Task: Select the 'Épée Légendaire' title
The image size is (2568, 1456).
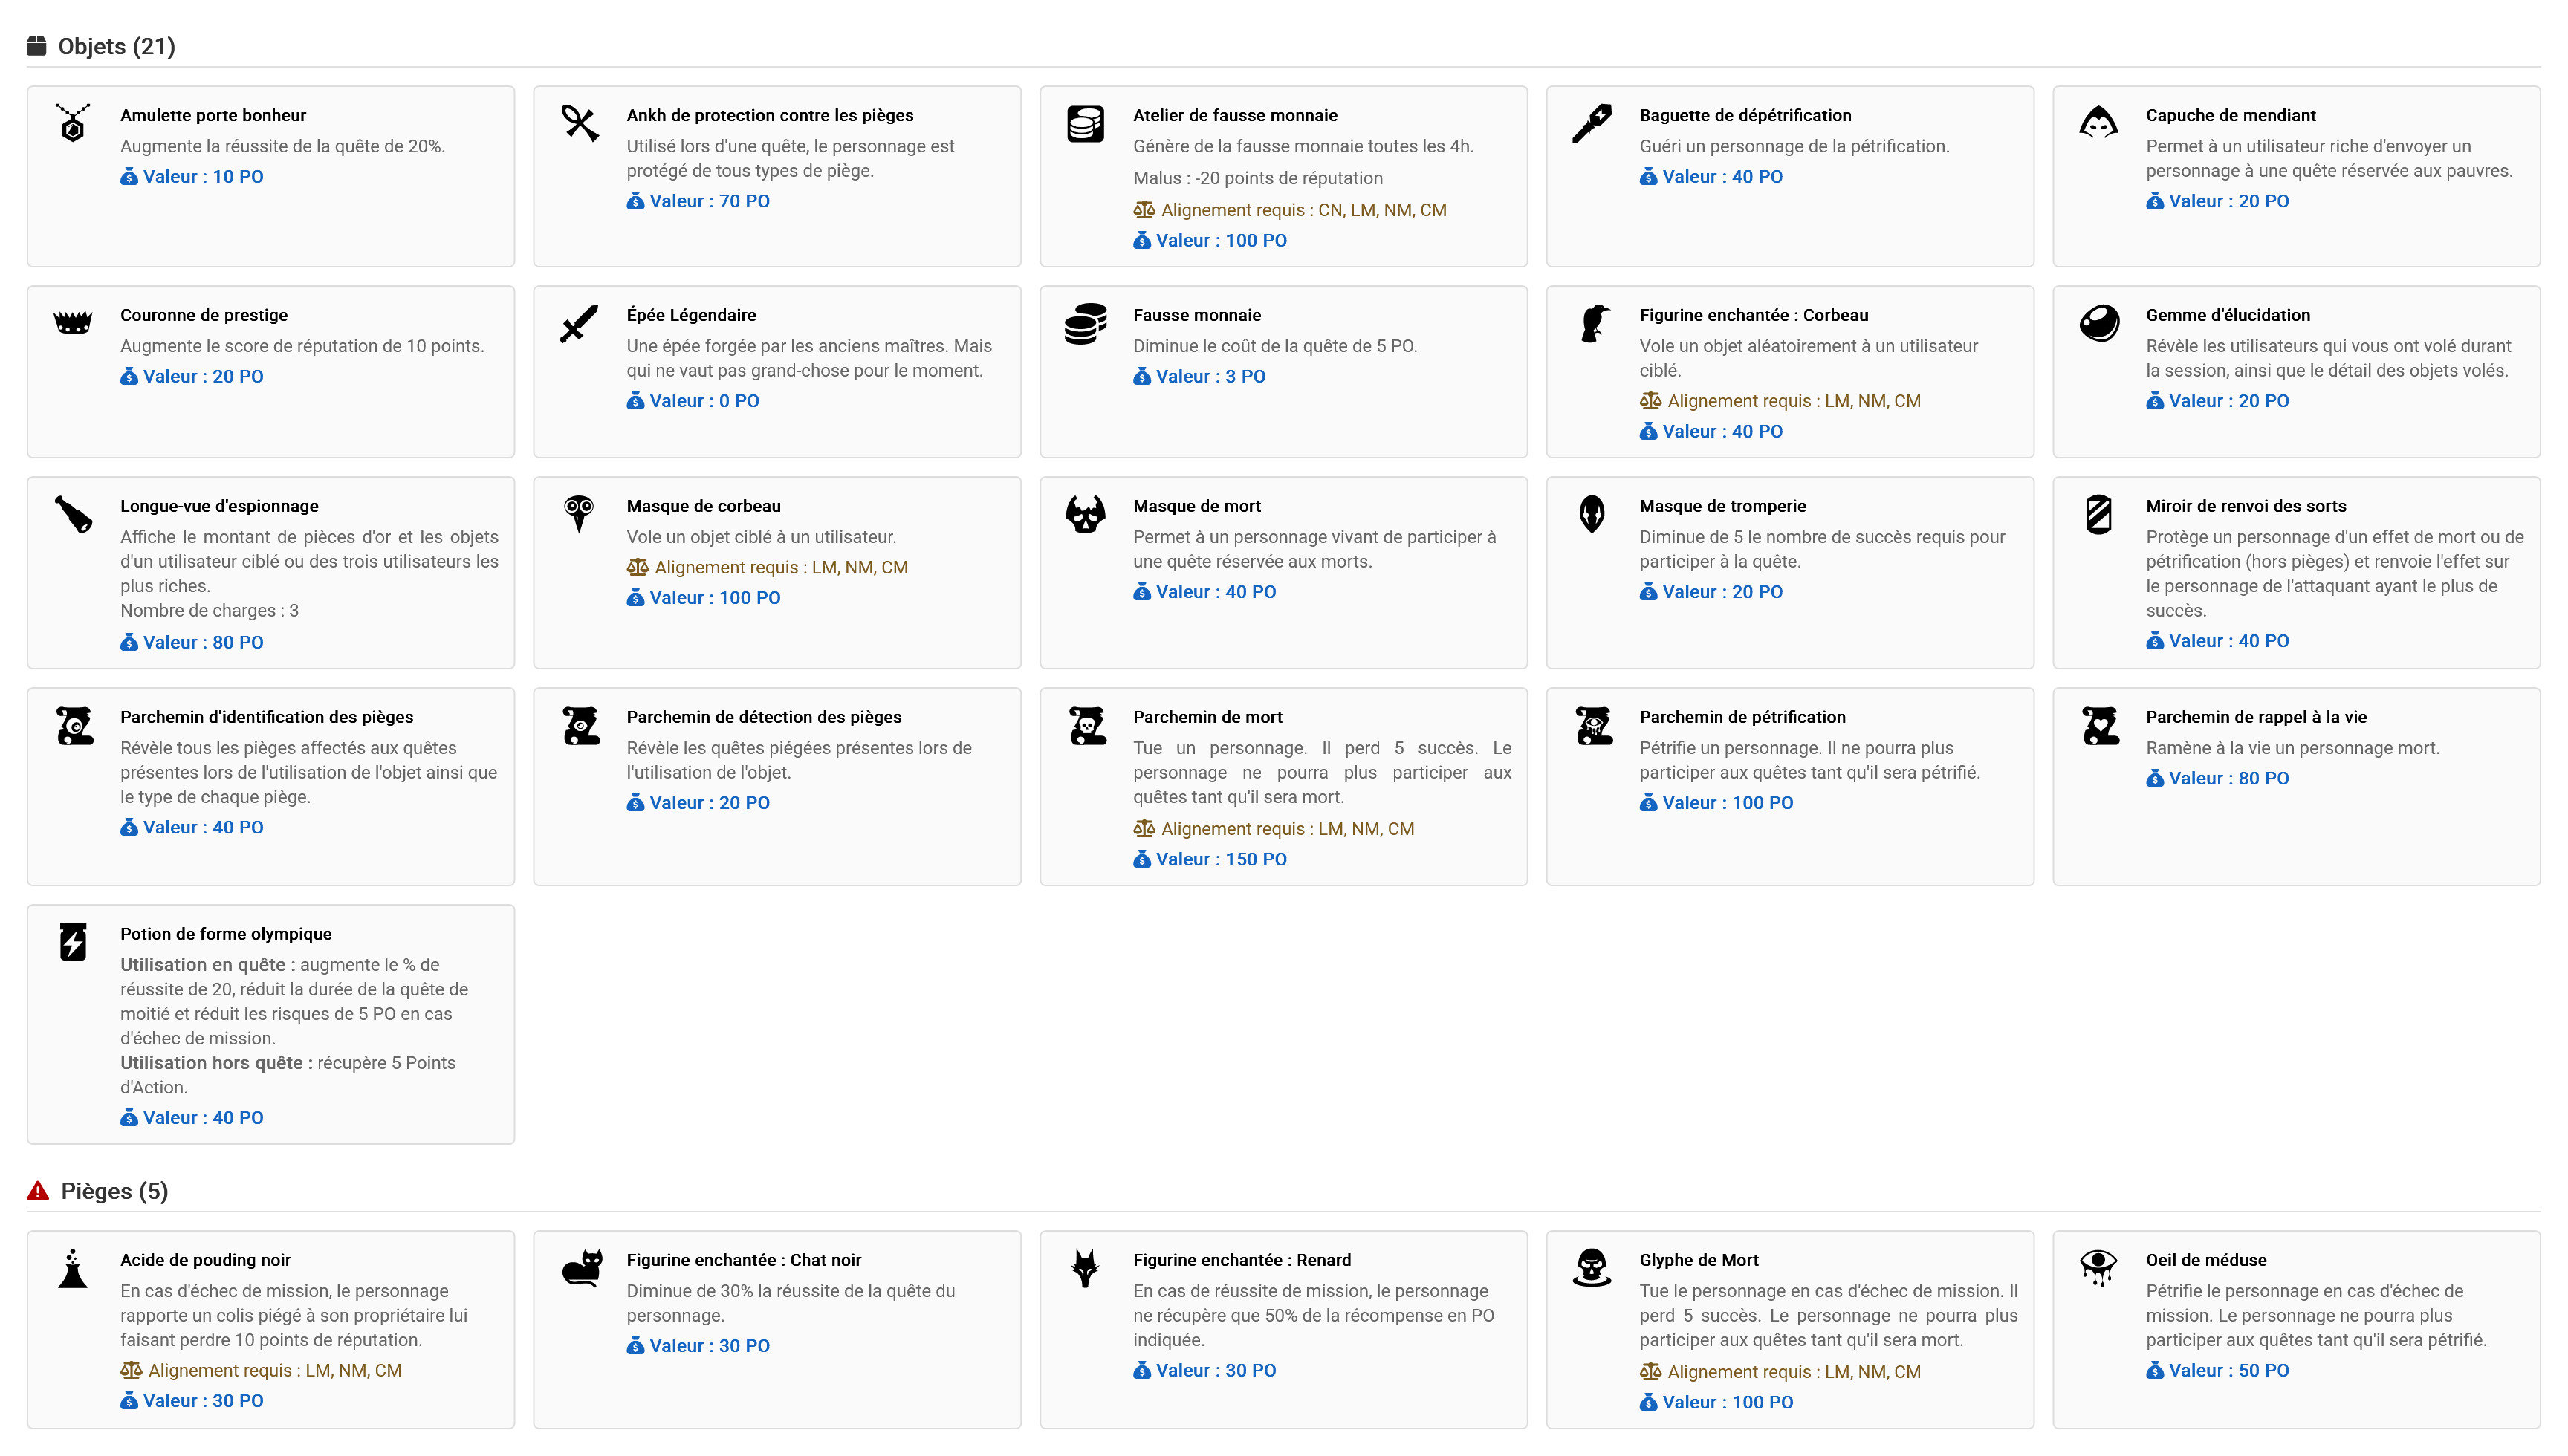Action: 691,315
